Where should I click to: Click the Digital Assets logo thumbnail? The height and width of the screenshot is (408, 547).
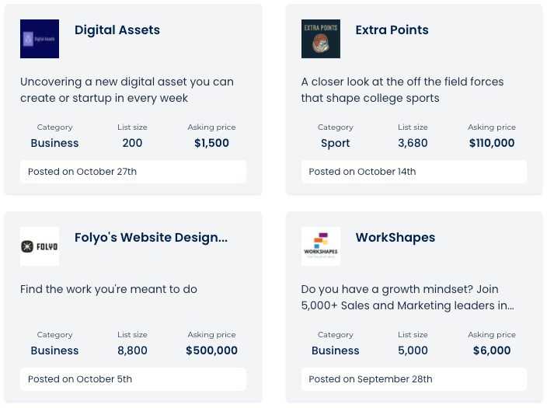coord(40,39)
